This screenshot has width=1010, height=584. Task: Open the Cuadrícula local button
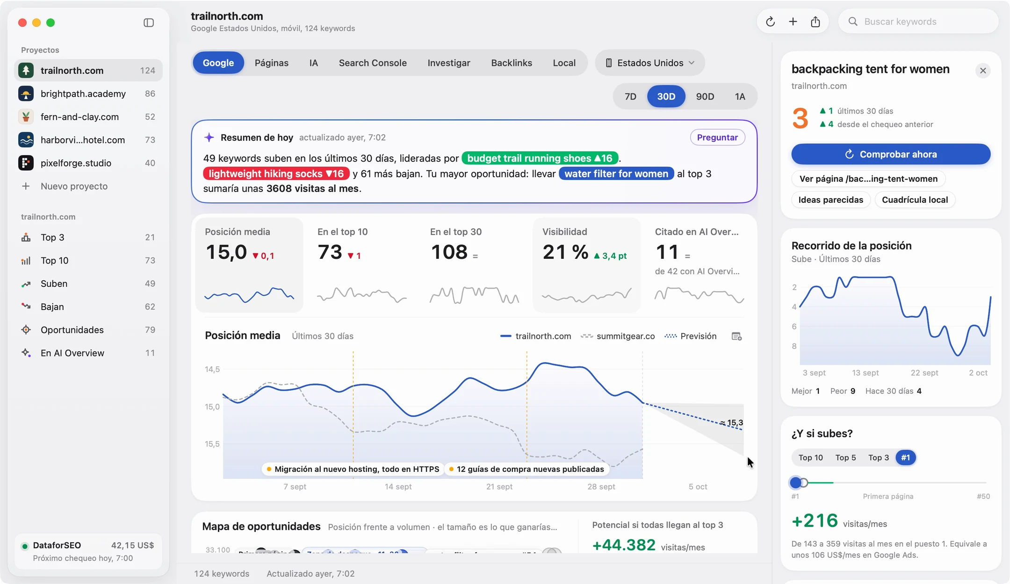915,199
